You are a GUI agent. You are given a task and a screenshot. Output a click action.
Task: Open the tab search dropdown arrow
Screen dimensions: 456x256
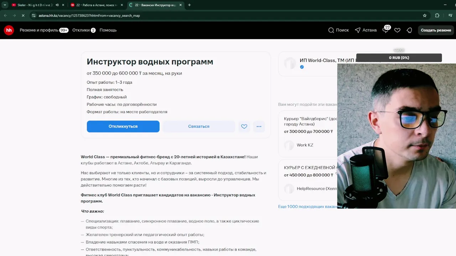(5, 5)
